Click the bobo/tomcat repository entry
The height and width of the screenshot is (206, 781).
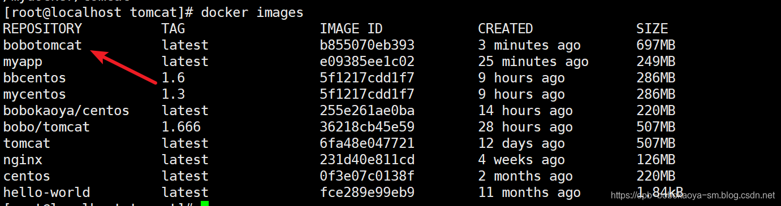(46, 127)
